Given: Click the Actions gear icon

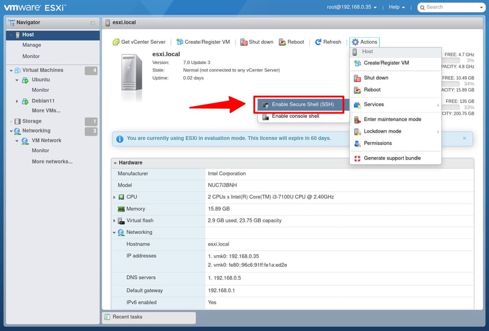Looking at the screenshot, I should (x=355, y=42).
